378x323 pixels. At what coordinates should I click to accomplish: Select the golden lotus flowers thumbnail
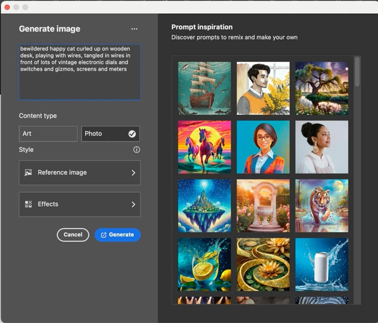263,264
